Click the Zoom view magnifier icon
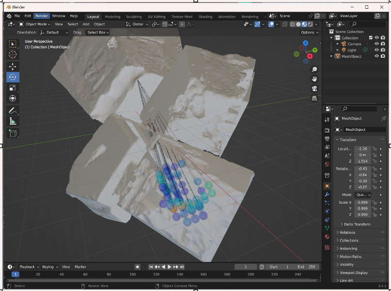This screenshot has height=291, width=391. (x=314, y=69)
